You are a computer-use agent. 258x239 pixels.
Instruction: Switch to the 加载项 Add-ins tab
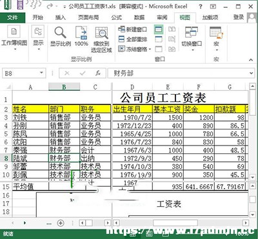[210, 17]
